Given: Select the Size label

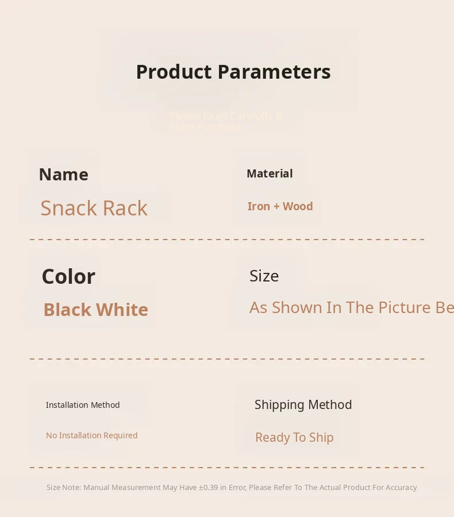Looking at the screenshot, I should pos(264,276).
